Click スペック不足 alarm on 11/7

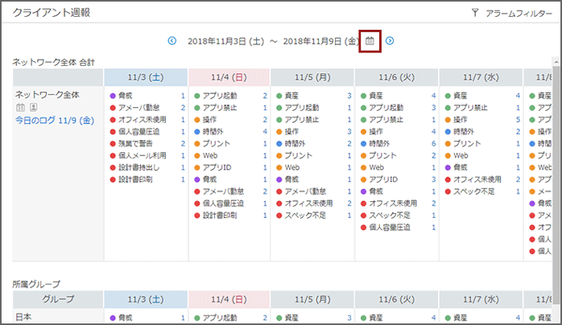(473, 191)
